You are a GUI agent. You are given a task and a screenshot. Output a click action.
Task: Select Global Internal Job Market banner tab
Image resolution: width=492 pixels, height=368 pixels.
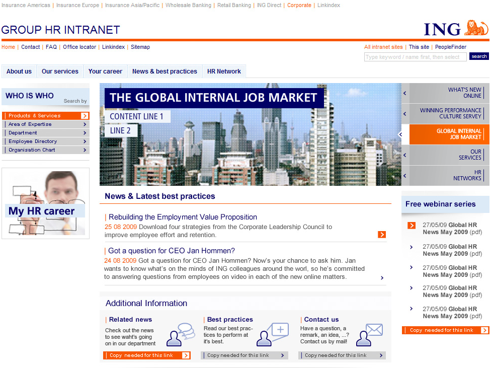click(449, 134)
